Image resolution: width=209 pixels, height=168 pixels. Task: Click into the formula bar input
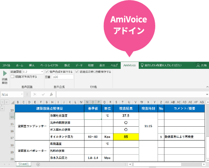pos(131,95)
